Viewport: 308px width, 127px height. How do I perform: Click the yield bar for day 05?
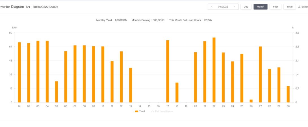[57, 92]
